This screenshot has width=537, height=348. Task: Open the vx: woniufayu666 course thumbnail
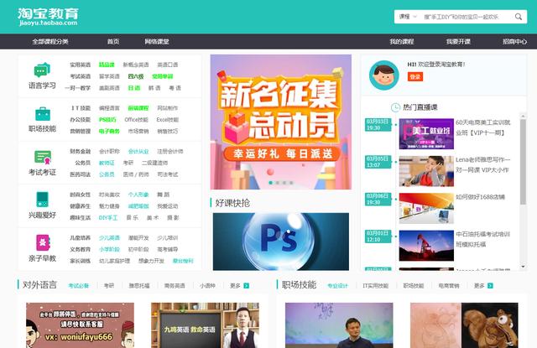[81, 325]
